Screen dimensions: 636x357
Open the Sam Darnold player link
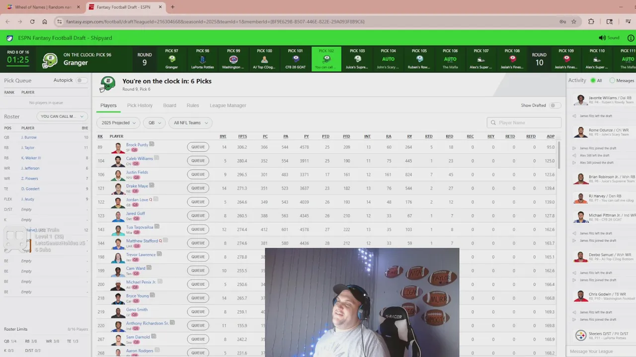pyautogui.click(x=138, y=337)
